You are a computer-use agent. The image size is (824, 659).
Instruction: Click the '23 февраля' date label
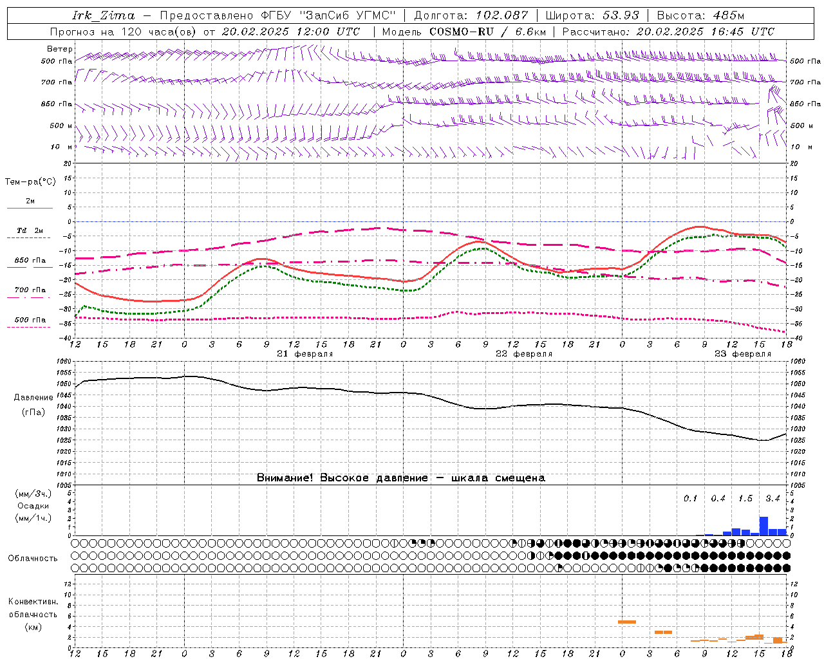click(743, 354)
